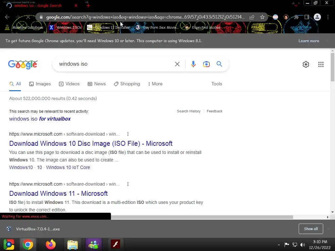Open the extensions puzzle icon
Screen dimensions: 335x251
click(x=296, y=17)
